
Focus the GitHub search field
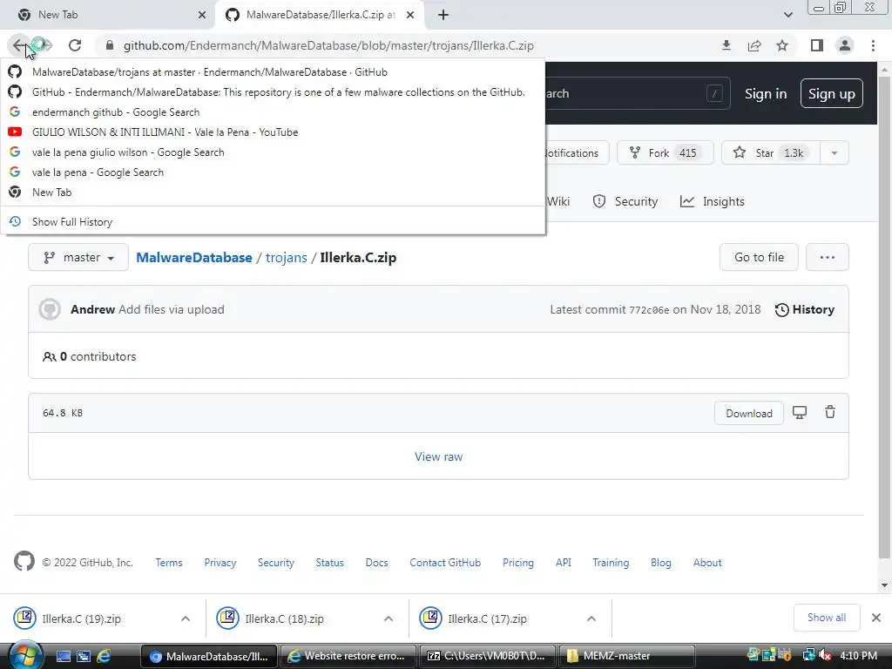click(x=637, y=93)
